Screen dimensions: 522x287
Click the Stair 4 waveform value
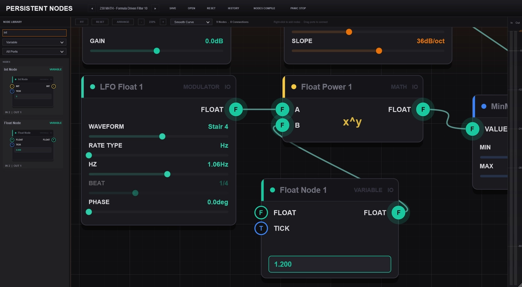click(x=218, y=127)
